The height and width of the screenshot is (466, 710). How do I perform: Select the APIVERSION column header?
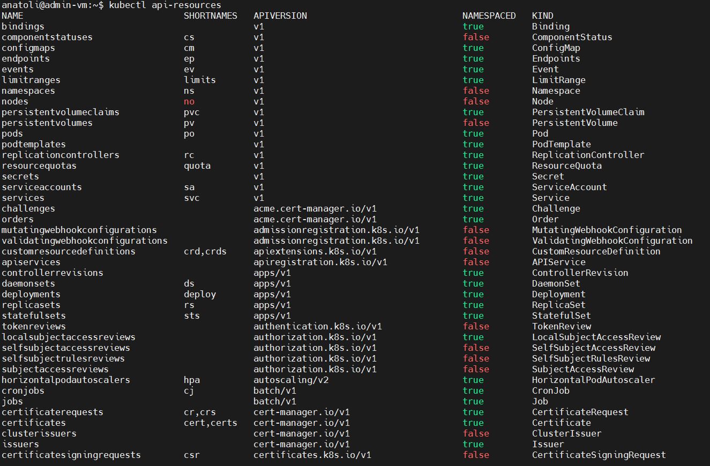tap(280, 16)
